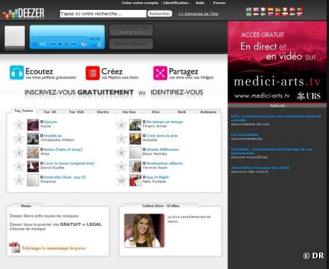Open Association Française des Solos ad link

pos(260,168)
